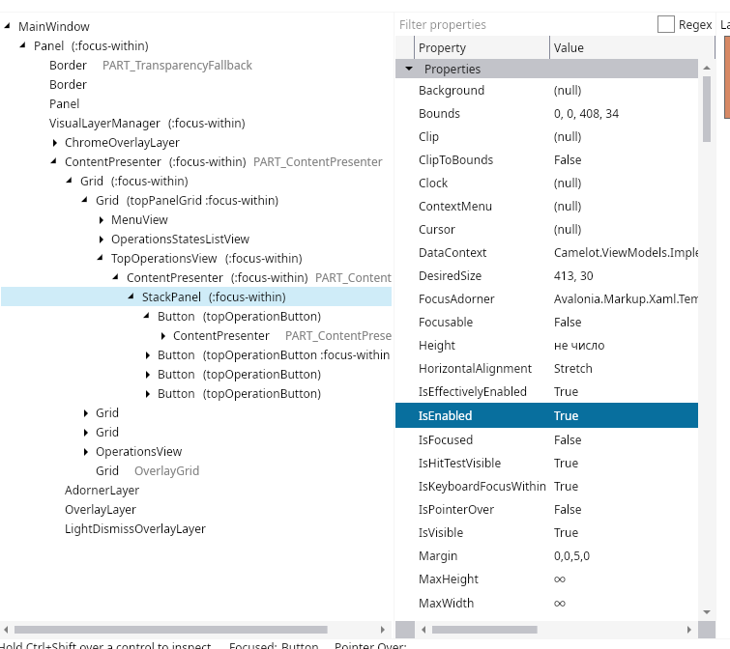Select the Grid OverlayGrid tree item
This screenshot has width=730, height=649.
pyautogui.click(x=147, y=471)
